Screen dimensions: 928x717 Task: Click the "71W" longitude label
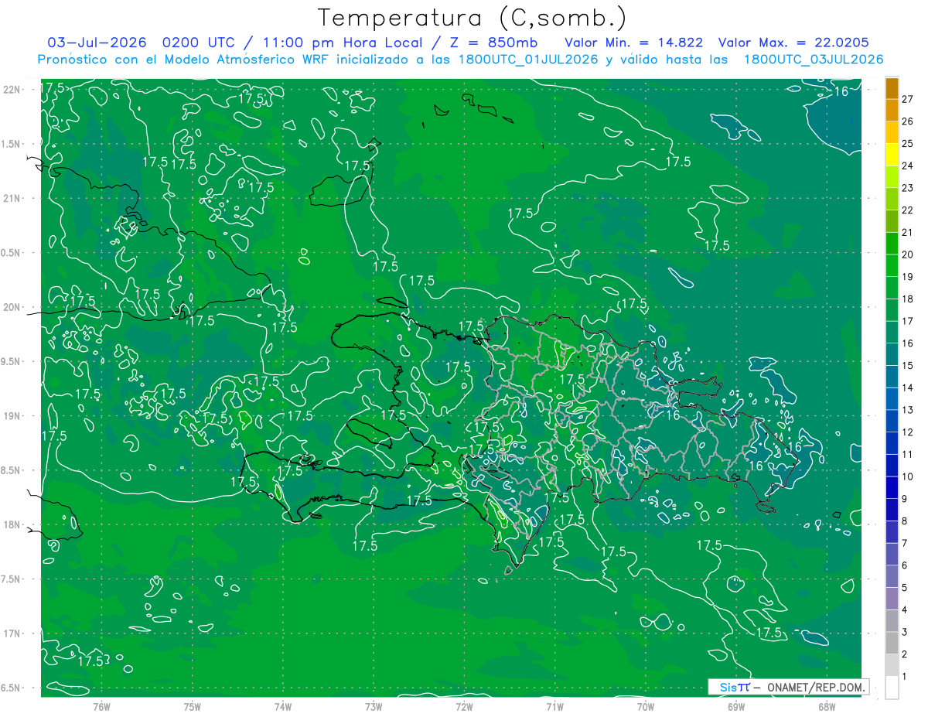[554, 706]
